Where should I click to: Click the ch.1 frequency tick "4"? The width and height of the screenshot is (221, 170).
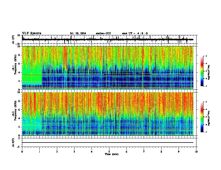coord(19,72)
